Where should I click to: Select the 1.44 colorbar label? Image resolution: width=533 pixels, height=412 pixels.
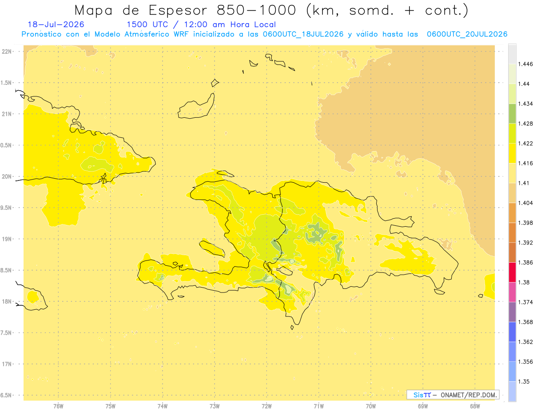pyautogui.click(x=524, y=84)
